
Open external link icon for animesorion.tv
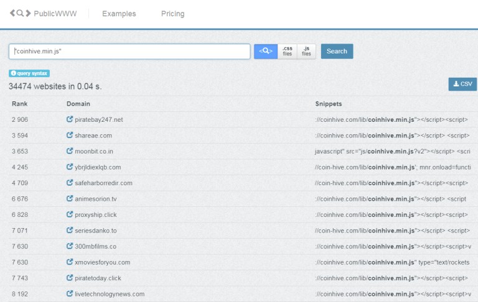coord(70,198)
